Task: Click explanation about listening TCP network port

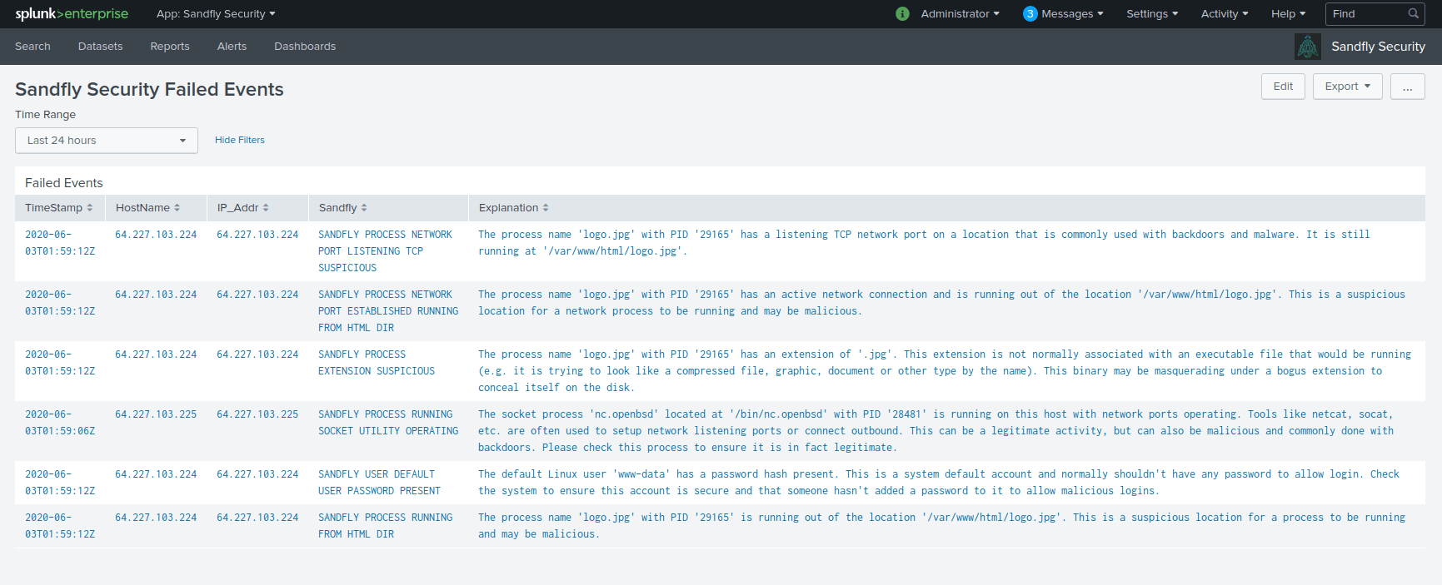Action: [x=924, y=243]
